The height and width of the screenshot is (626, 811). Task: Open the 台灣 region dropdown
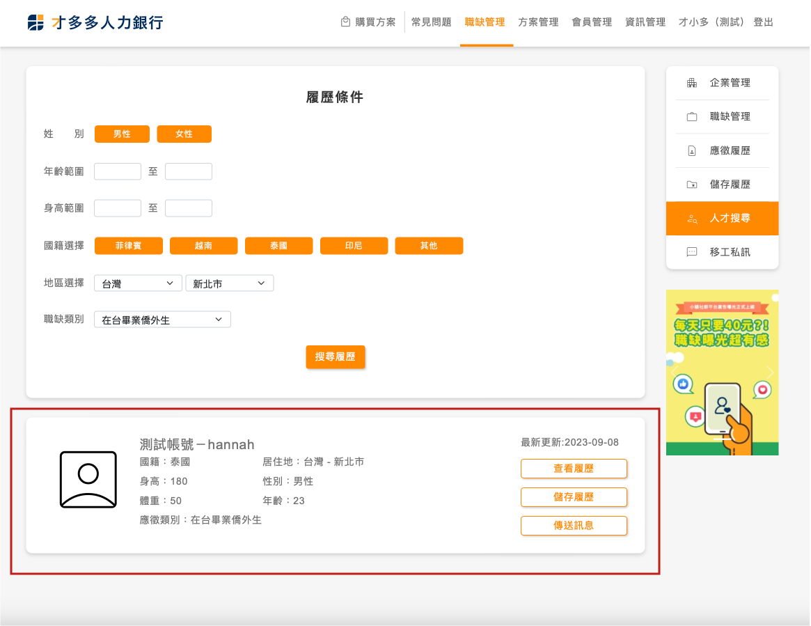(137, 283)
